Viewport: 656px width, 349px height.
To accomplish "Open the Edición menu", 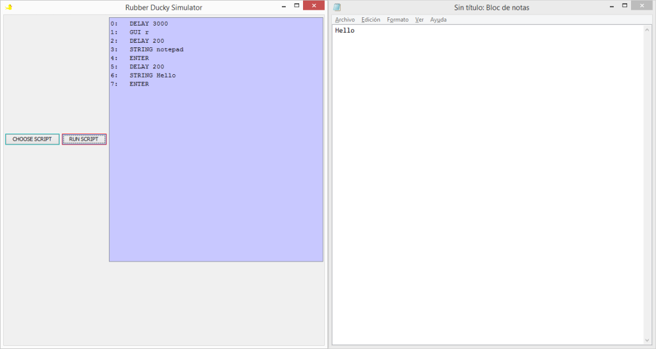I will (370, 20).
